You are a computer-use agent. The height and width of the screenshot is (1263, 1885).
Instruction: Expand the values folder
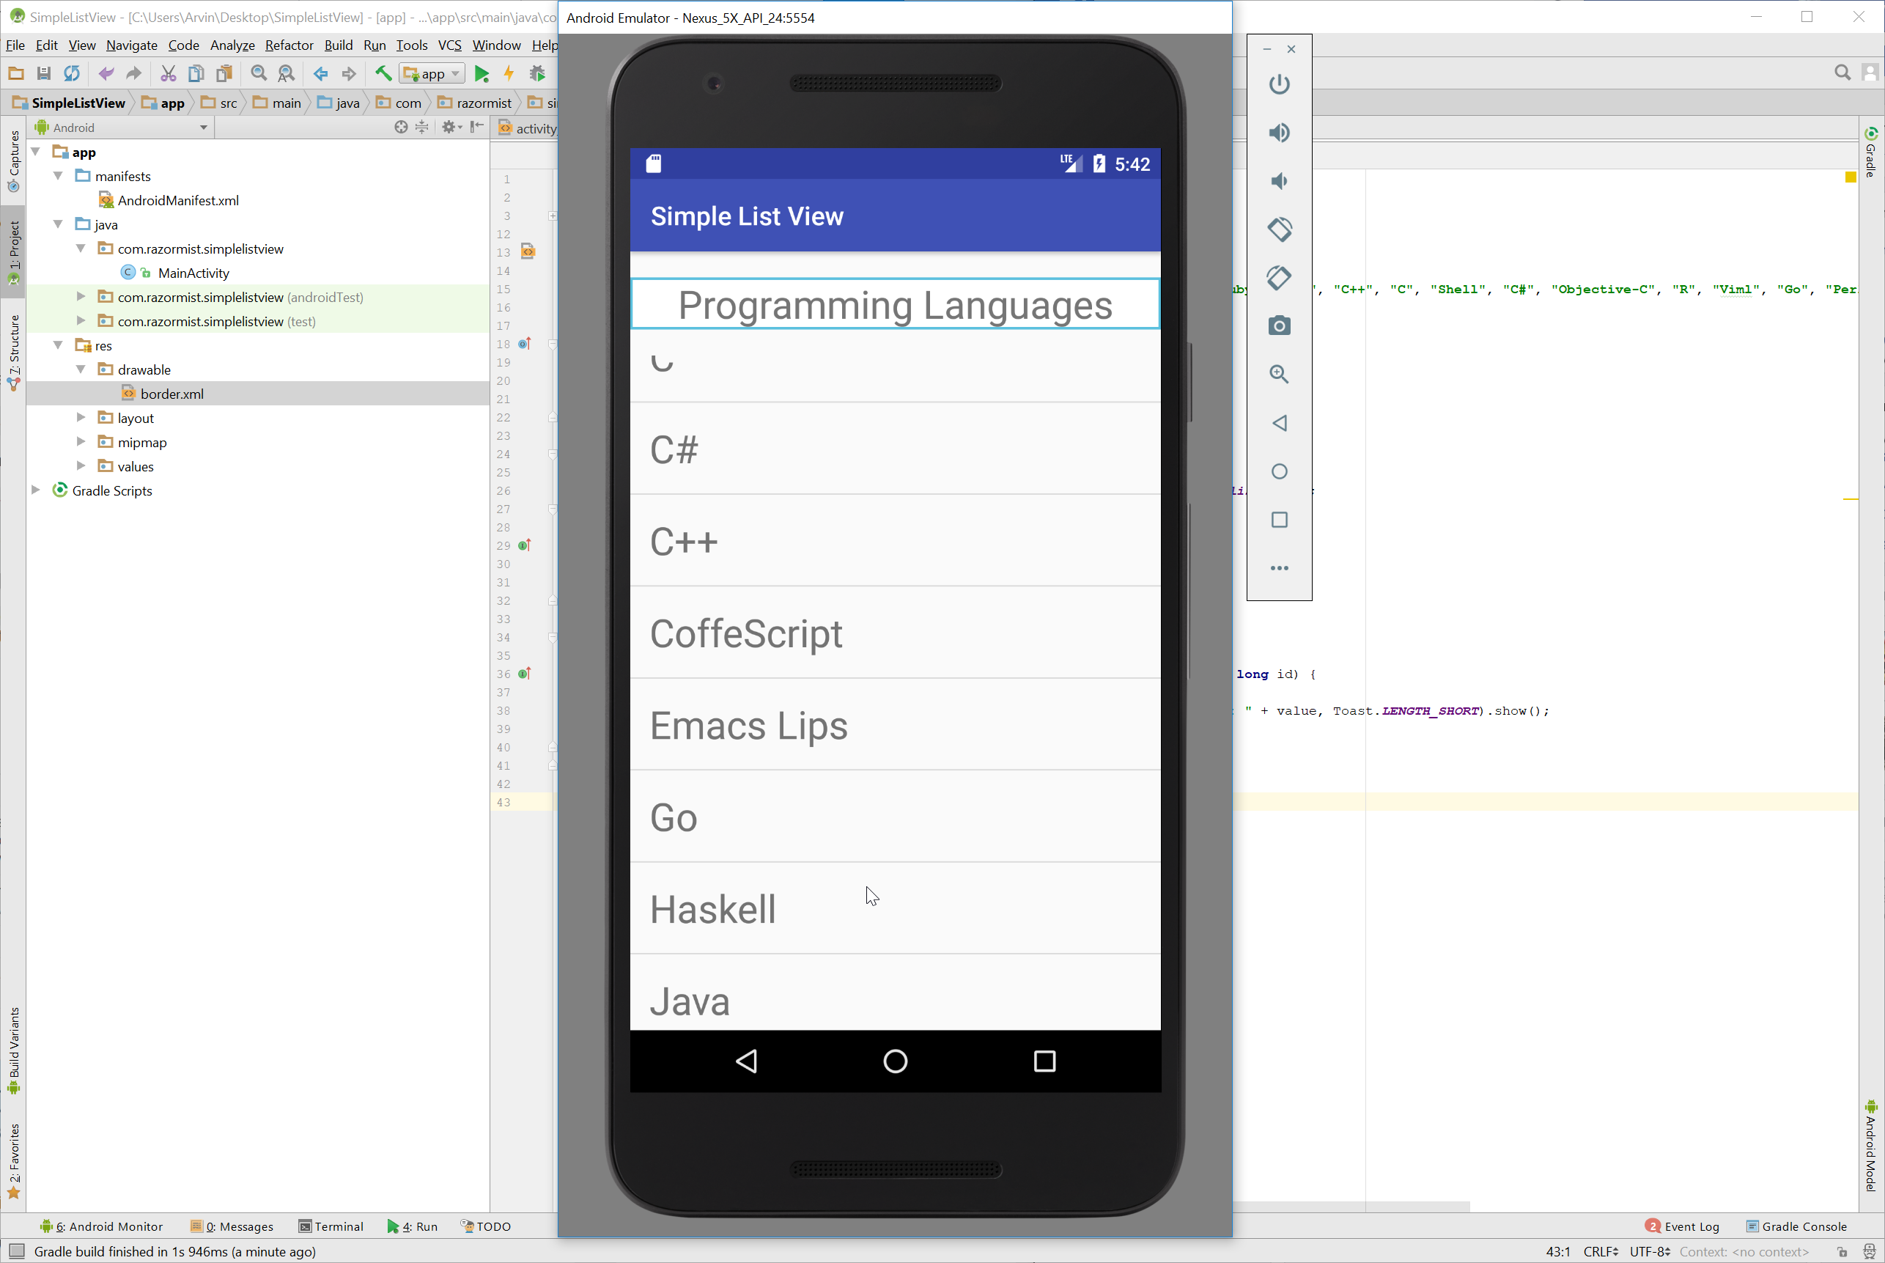coord(81,465)
